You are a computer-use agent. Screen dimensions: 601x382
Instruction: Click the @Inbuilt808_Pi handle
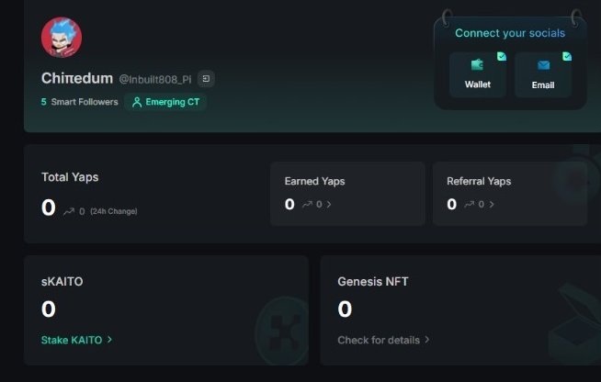155,79
